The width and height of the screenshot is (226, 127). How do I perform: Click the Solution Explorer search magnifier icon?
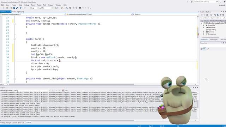click(x=224, y=18)
